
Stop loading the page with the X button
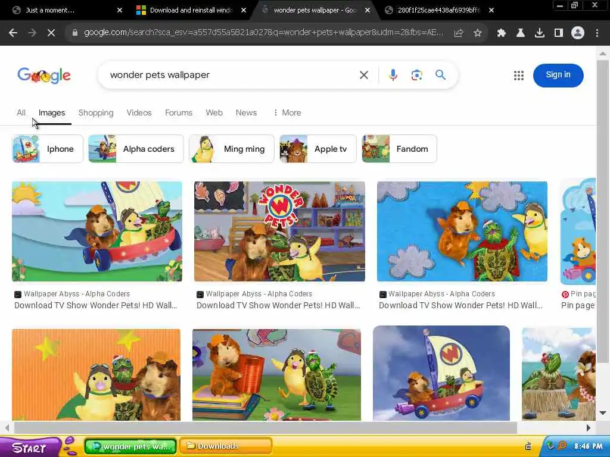[x=51, y=33]
